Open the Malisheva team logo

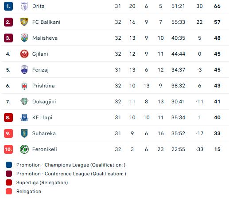point(24,38)
